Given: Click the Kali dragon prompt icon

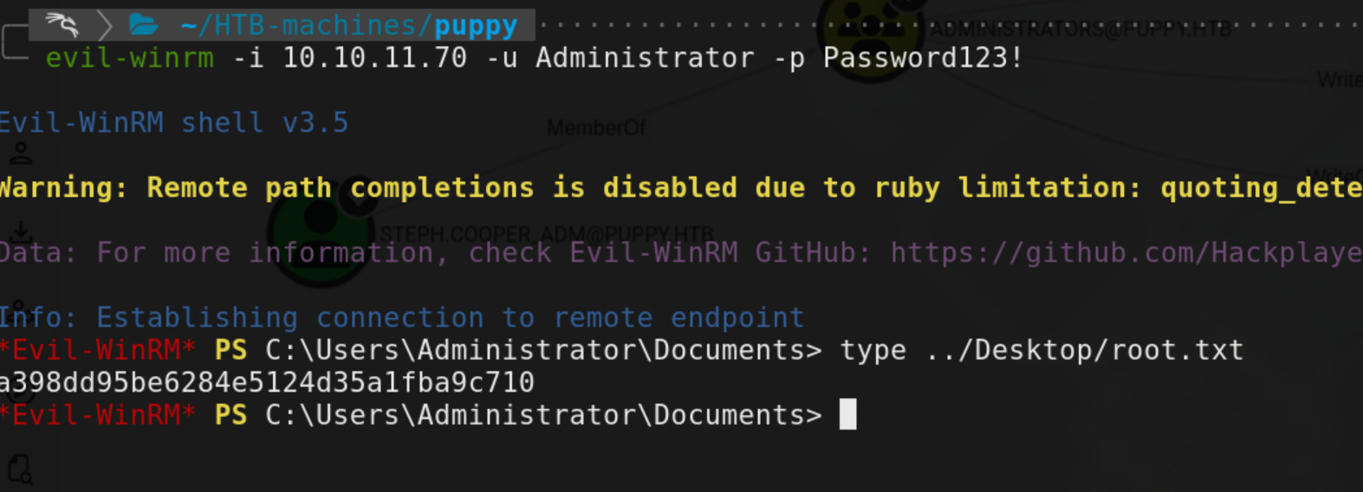Looking at the screenshot, I should pyautogui.click(x=61, y=24).
